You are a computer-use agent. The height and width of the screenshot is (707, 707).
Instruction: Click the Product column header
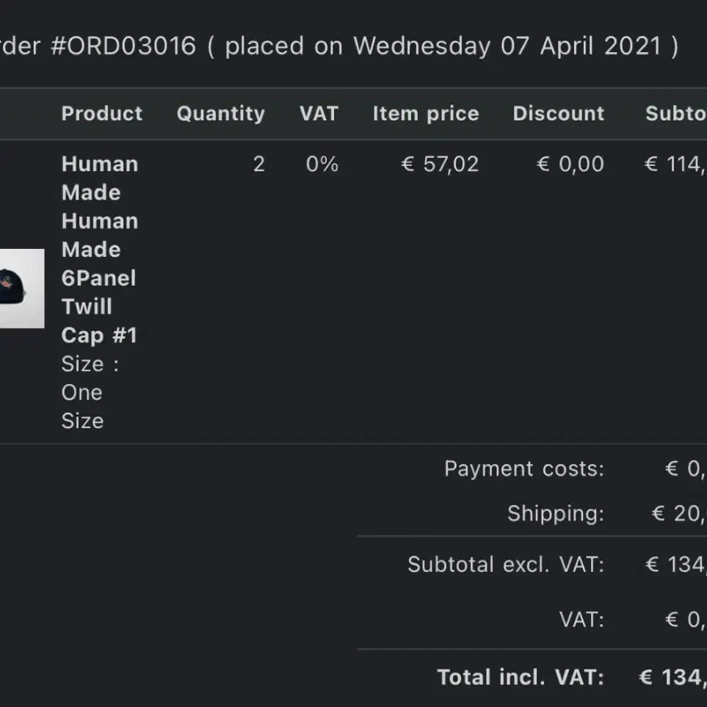click(x=102, y=113)
